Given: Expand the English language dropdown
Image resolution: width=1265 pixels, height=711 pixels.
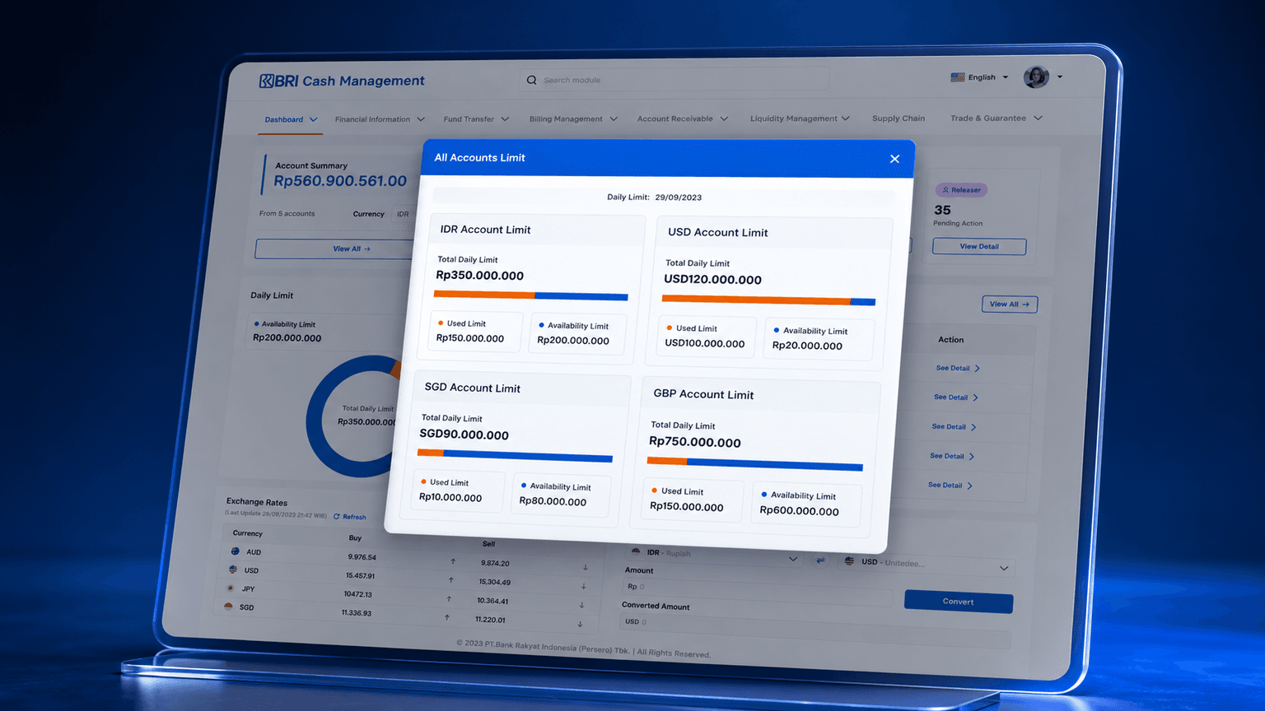Looking at the screenshot, I should click(1006, 77).
